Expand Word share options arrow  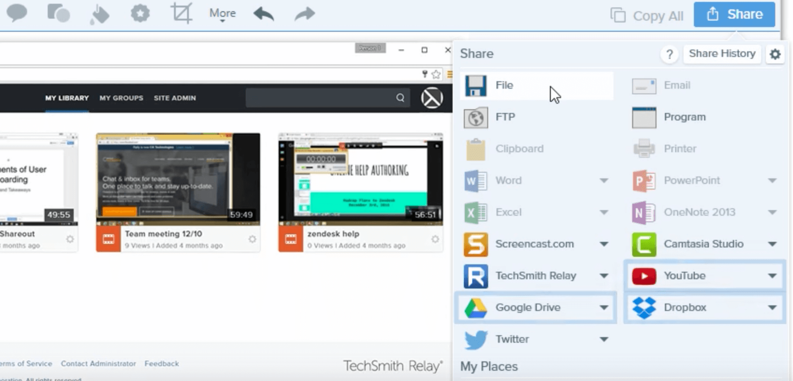tap(604, 181)
